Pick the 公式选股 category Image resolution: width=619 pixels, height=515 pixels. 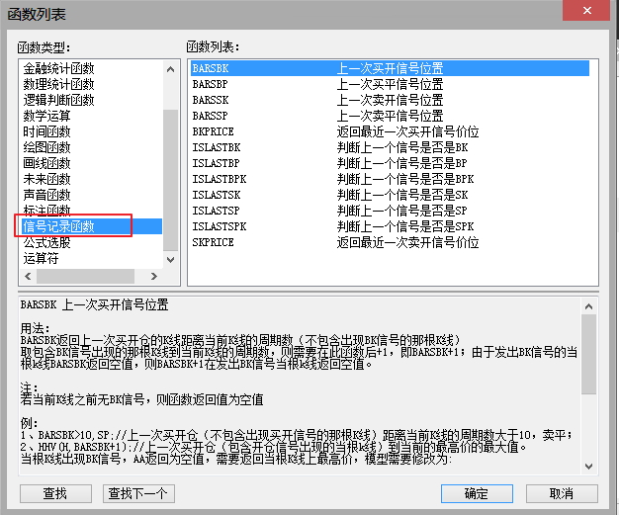pos(47,242)
